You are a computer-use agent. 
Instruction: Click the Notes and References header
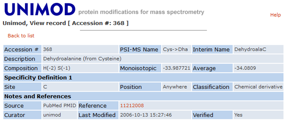click(x=38, y=96)
